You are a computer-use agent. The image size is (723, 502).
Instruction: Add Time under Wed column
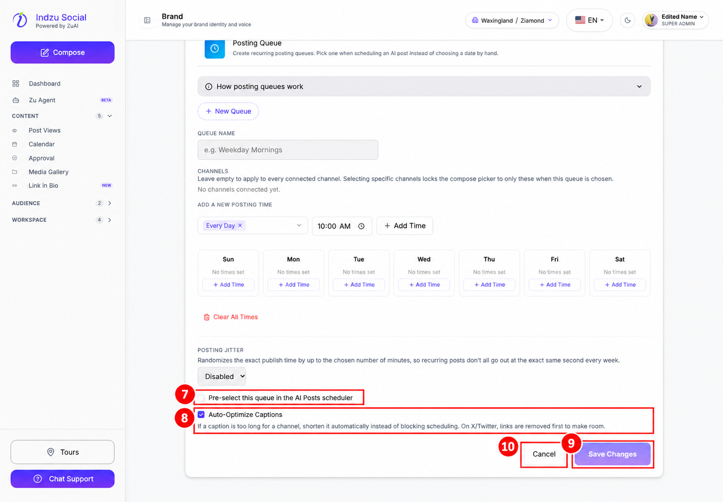coord(424,285)
